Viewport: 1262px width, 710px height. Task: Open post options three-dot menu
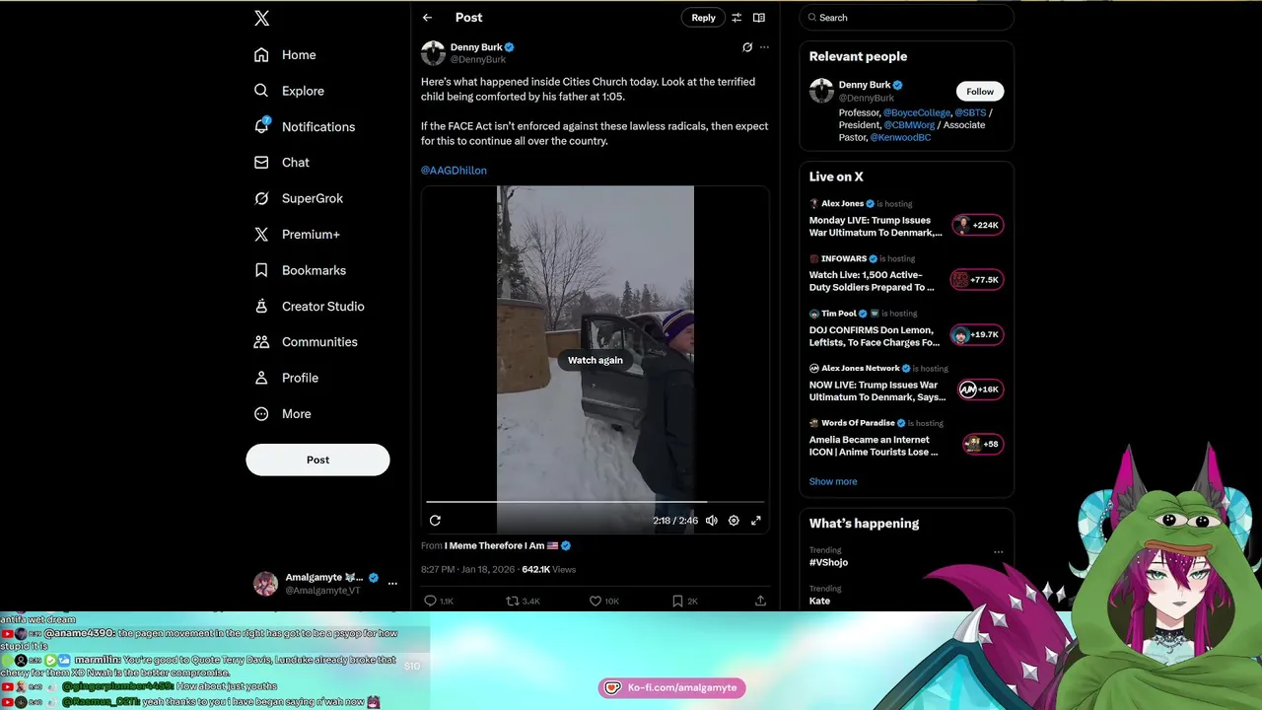pos(764,47)
